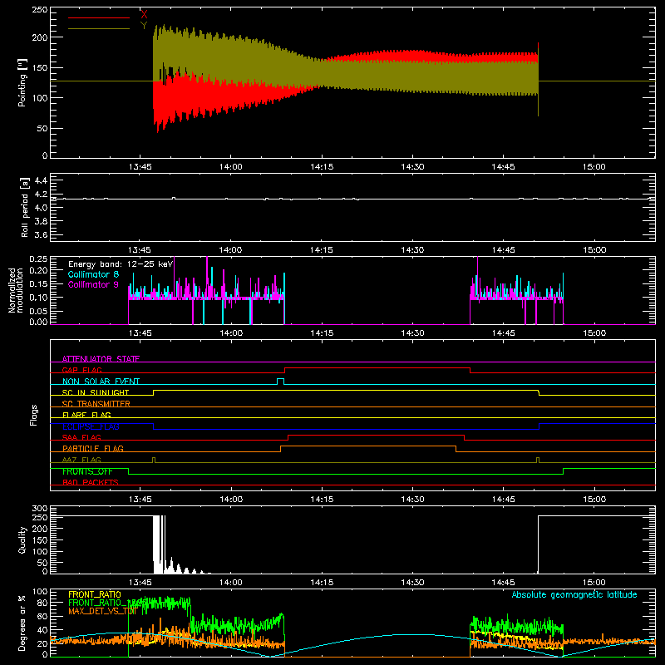The image size is (665, 665).
Task: Click the SC_TRANSMITTER flag label
Action: click(x=96, y=404)
